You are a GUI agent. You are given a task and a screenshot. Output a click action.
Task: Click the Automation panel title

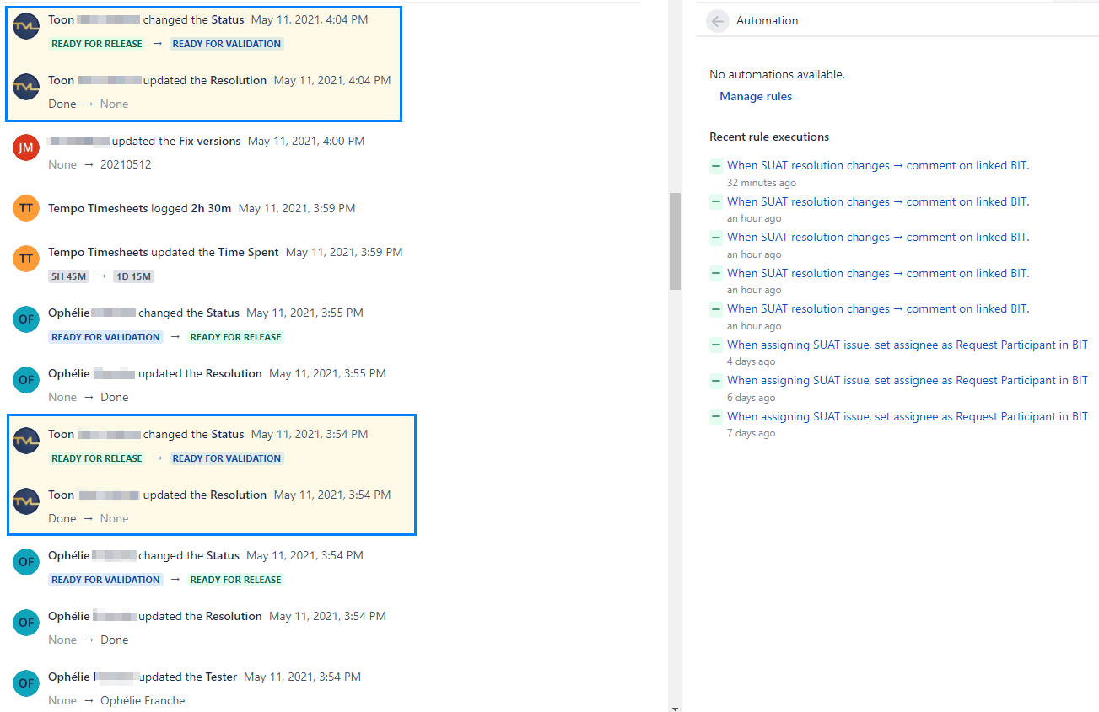[767, 21]
